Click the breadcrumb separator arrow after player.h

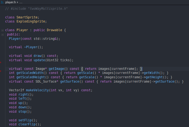coord(18,2)
